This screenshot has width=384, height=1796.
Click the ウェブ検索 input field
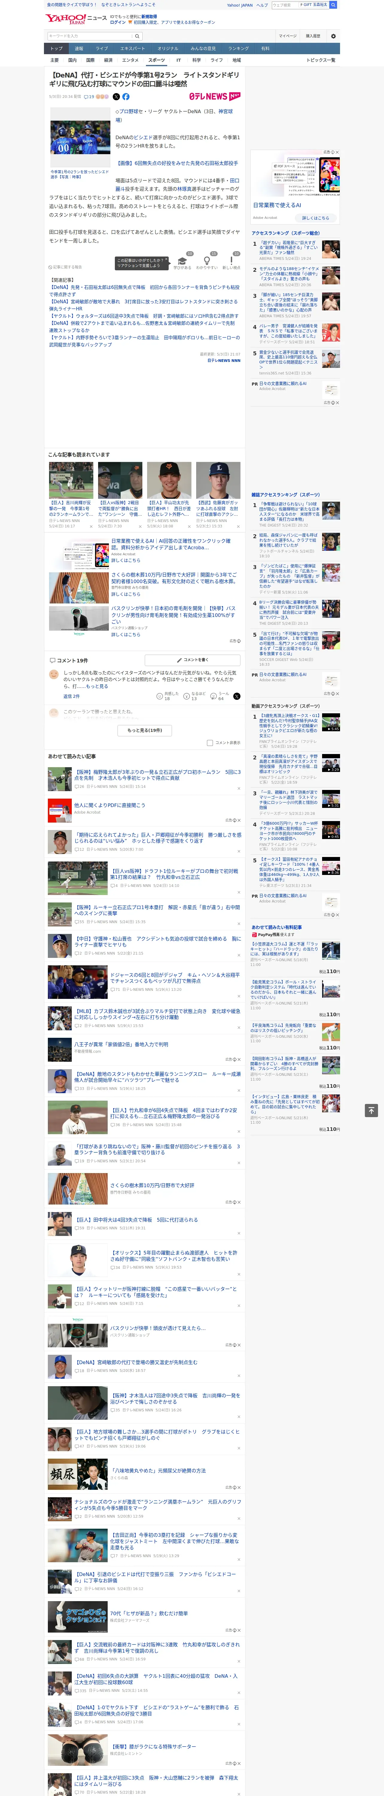tap(285, 5)
